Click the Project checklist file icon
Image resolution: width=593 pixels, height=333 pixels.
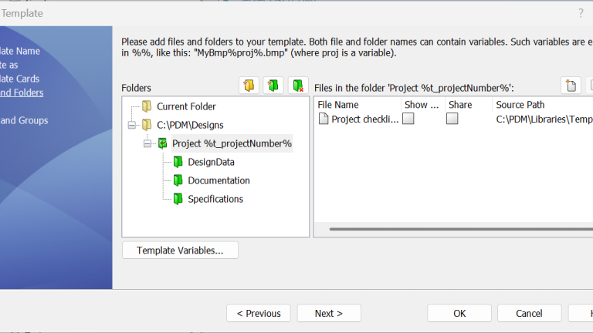coord(324,119)
